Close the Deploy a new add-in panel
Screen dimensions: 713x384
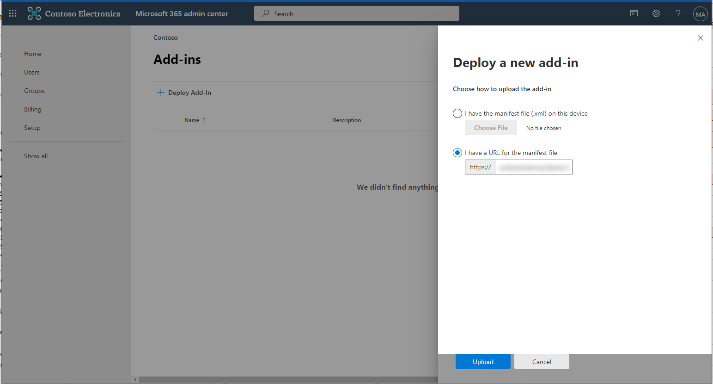click(701, 38)
